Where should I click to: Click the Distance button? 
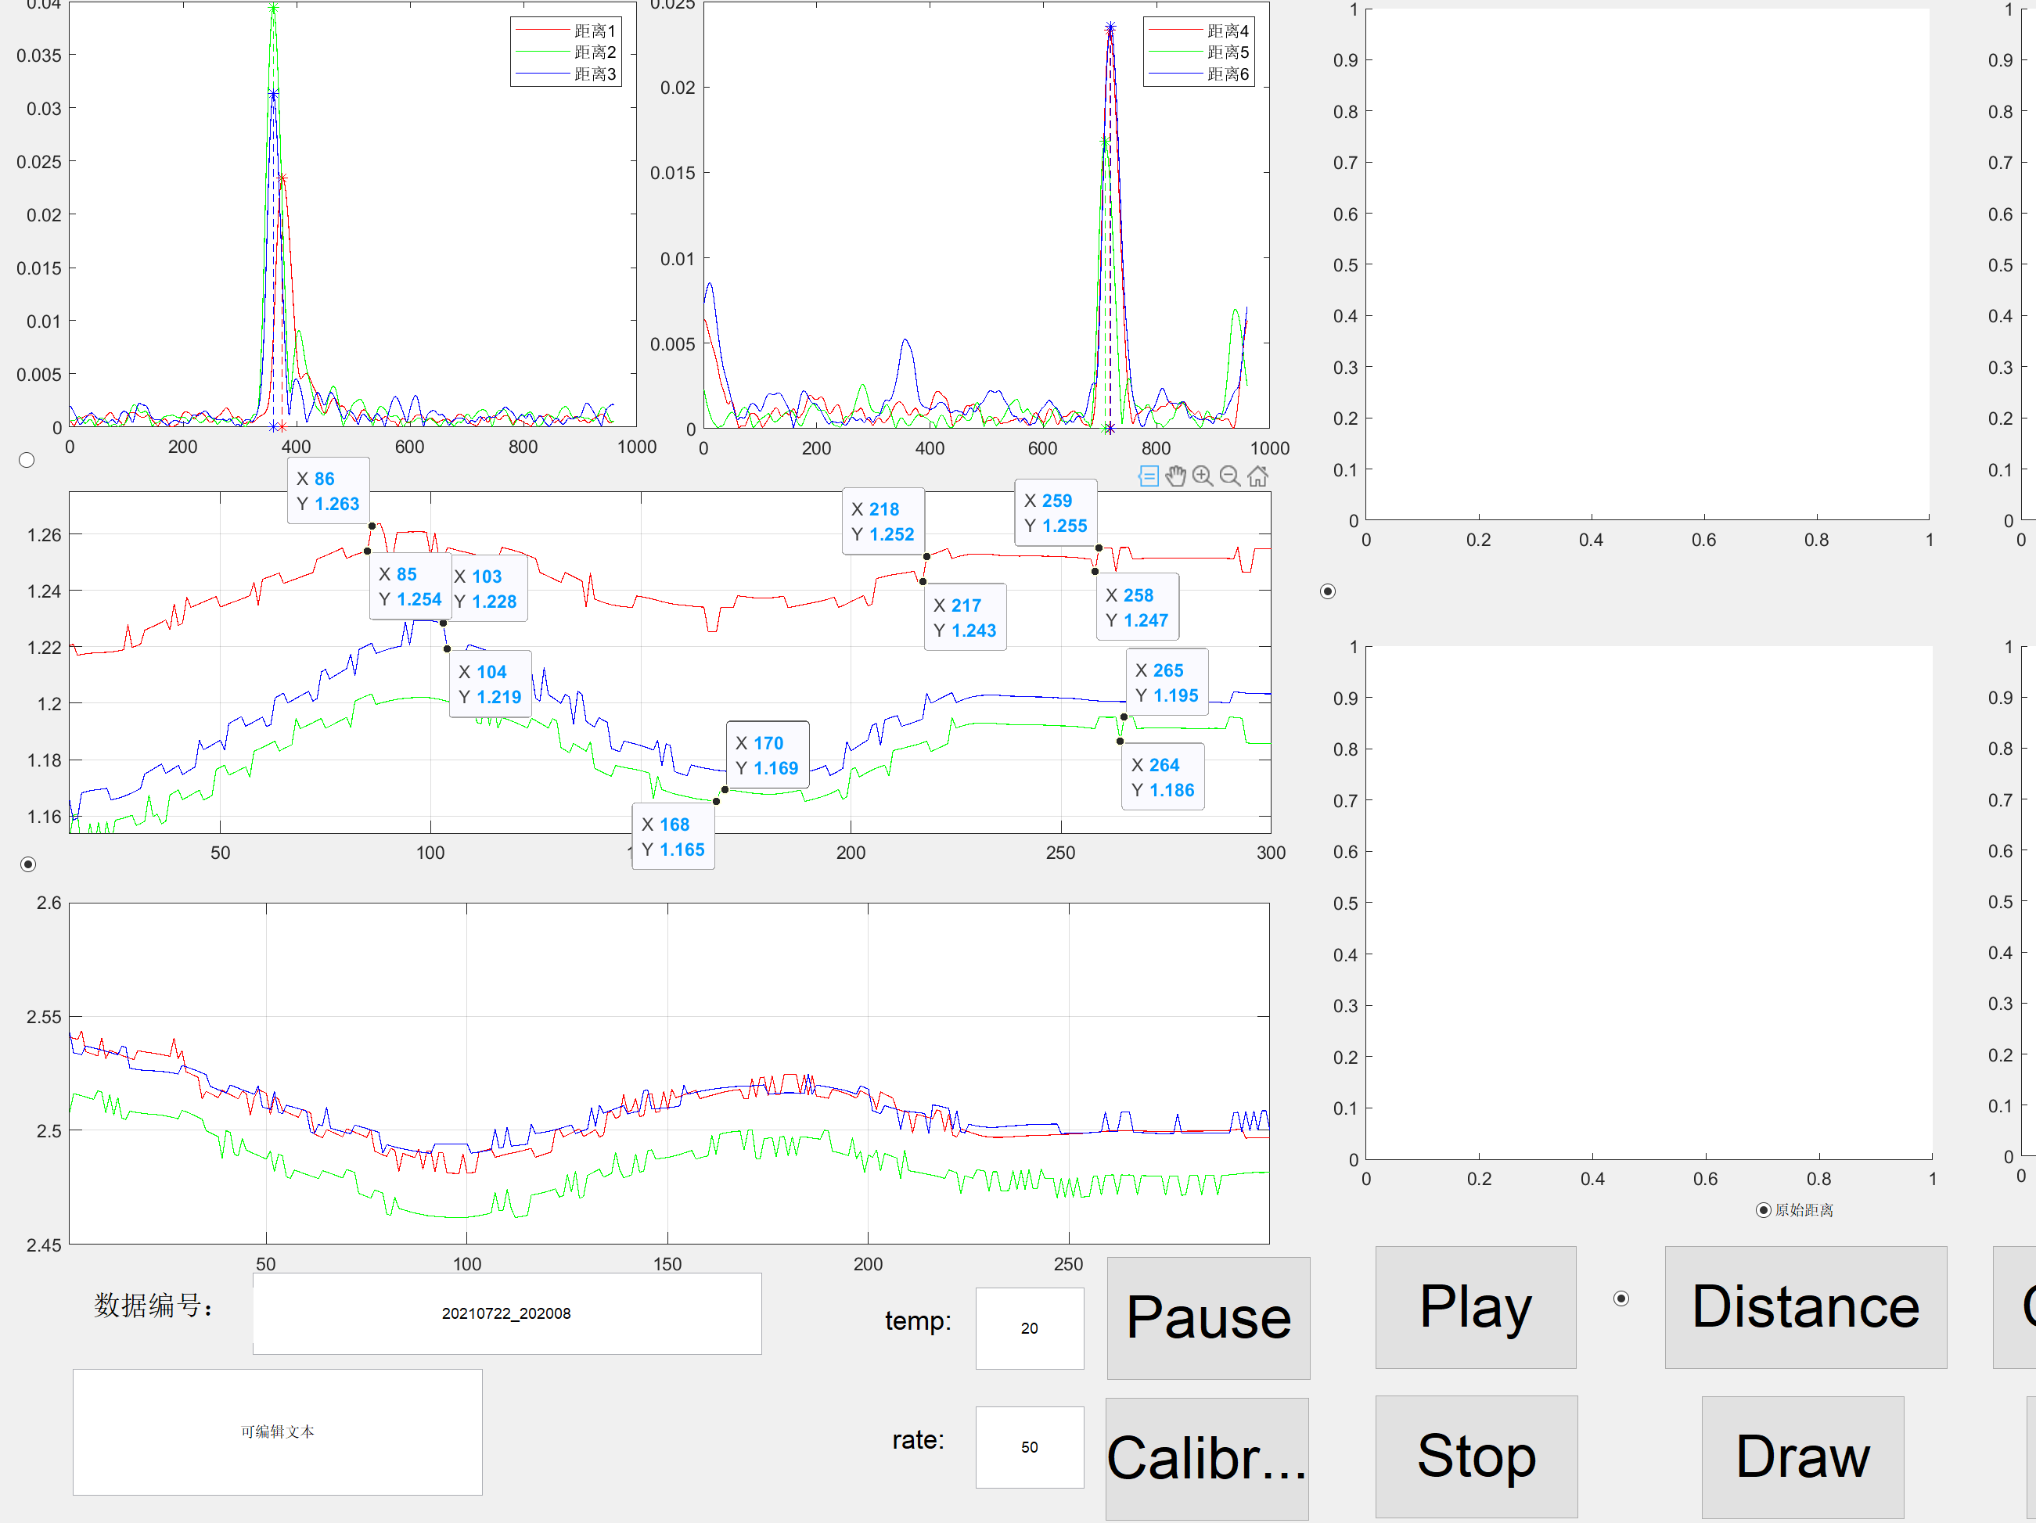tap(1805, 1307)
